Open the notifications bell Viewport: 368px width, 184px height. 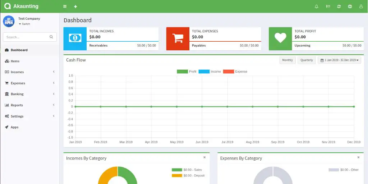tap(316, 6)
